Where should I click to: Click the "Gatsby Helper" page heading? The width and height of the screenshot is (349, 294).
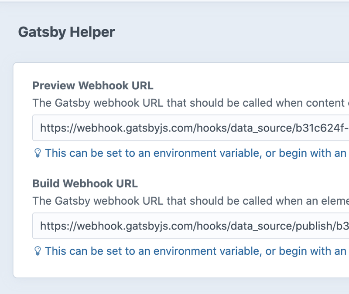(66, 32)
